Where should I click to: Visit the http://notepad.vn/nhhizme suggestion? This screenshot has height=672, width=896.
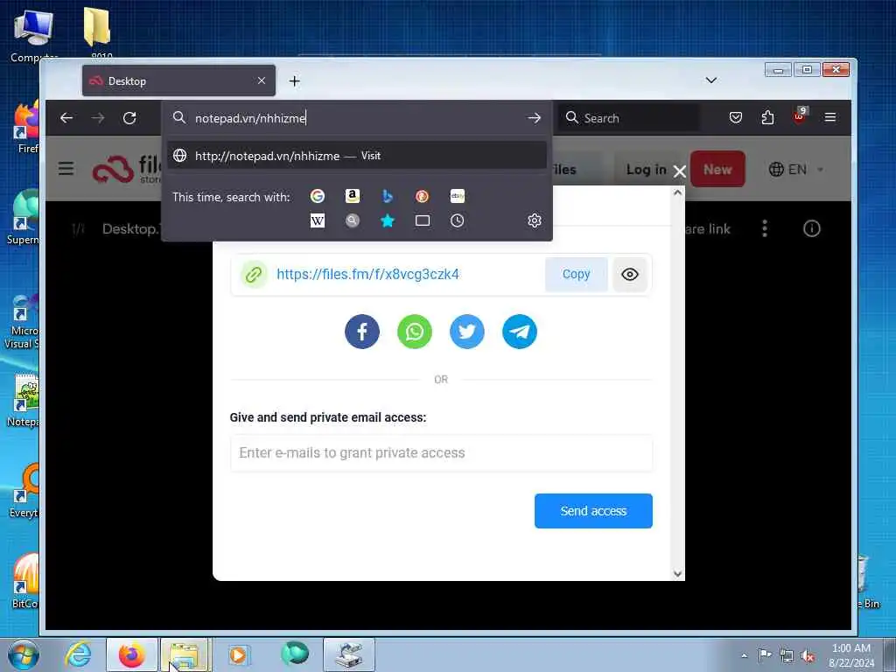[357, 156]
